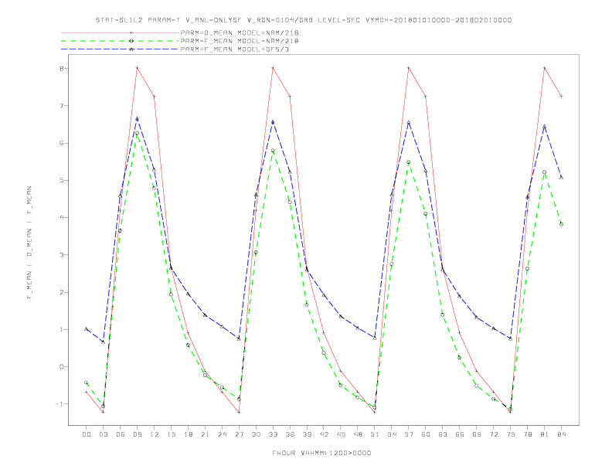
Task: Click y-axis tick label 3
Action: tap(61, 255)
